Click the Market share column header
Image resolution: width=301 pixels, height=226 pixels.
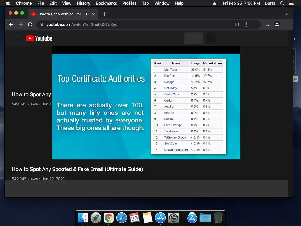tap(212, 63)
